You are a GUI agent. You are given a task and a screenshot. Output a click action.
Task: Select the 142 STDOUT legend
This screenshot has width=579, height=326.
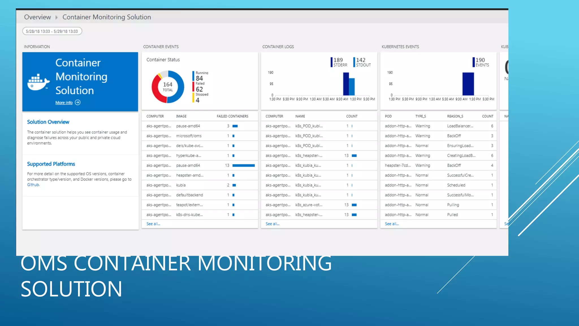click(362, 62)
